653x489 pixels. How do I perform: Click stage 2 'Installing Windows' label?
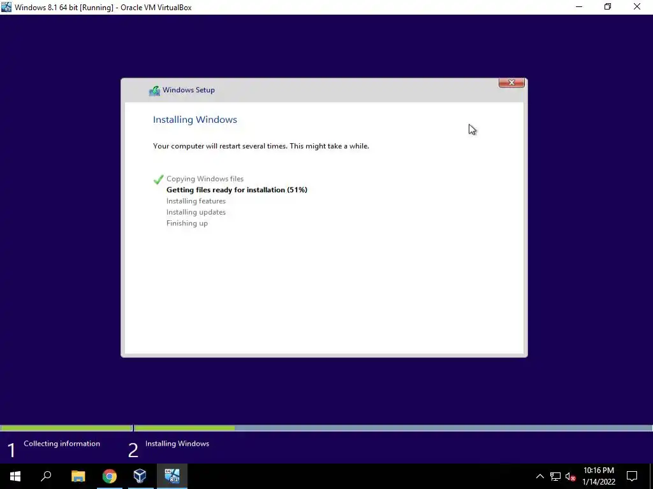[x=177, y=444]
